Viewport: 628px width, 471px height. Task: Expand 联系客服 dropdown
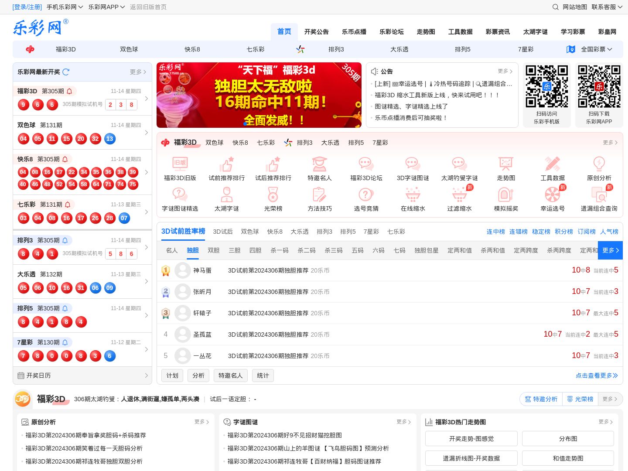(x=607, y=7)
